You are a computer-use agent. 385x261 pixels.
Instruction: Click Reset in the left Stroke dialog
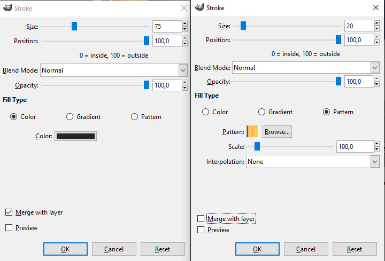click(163, 249)
